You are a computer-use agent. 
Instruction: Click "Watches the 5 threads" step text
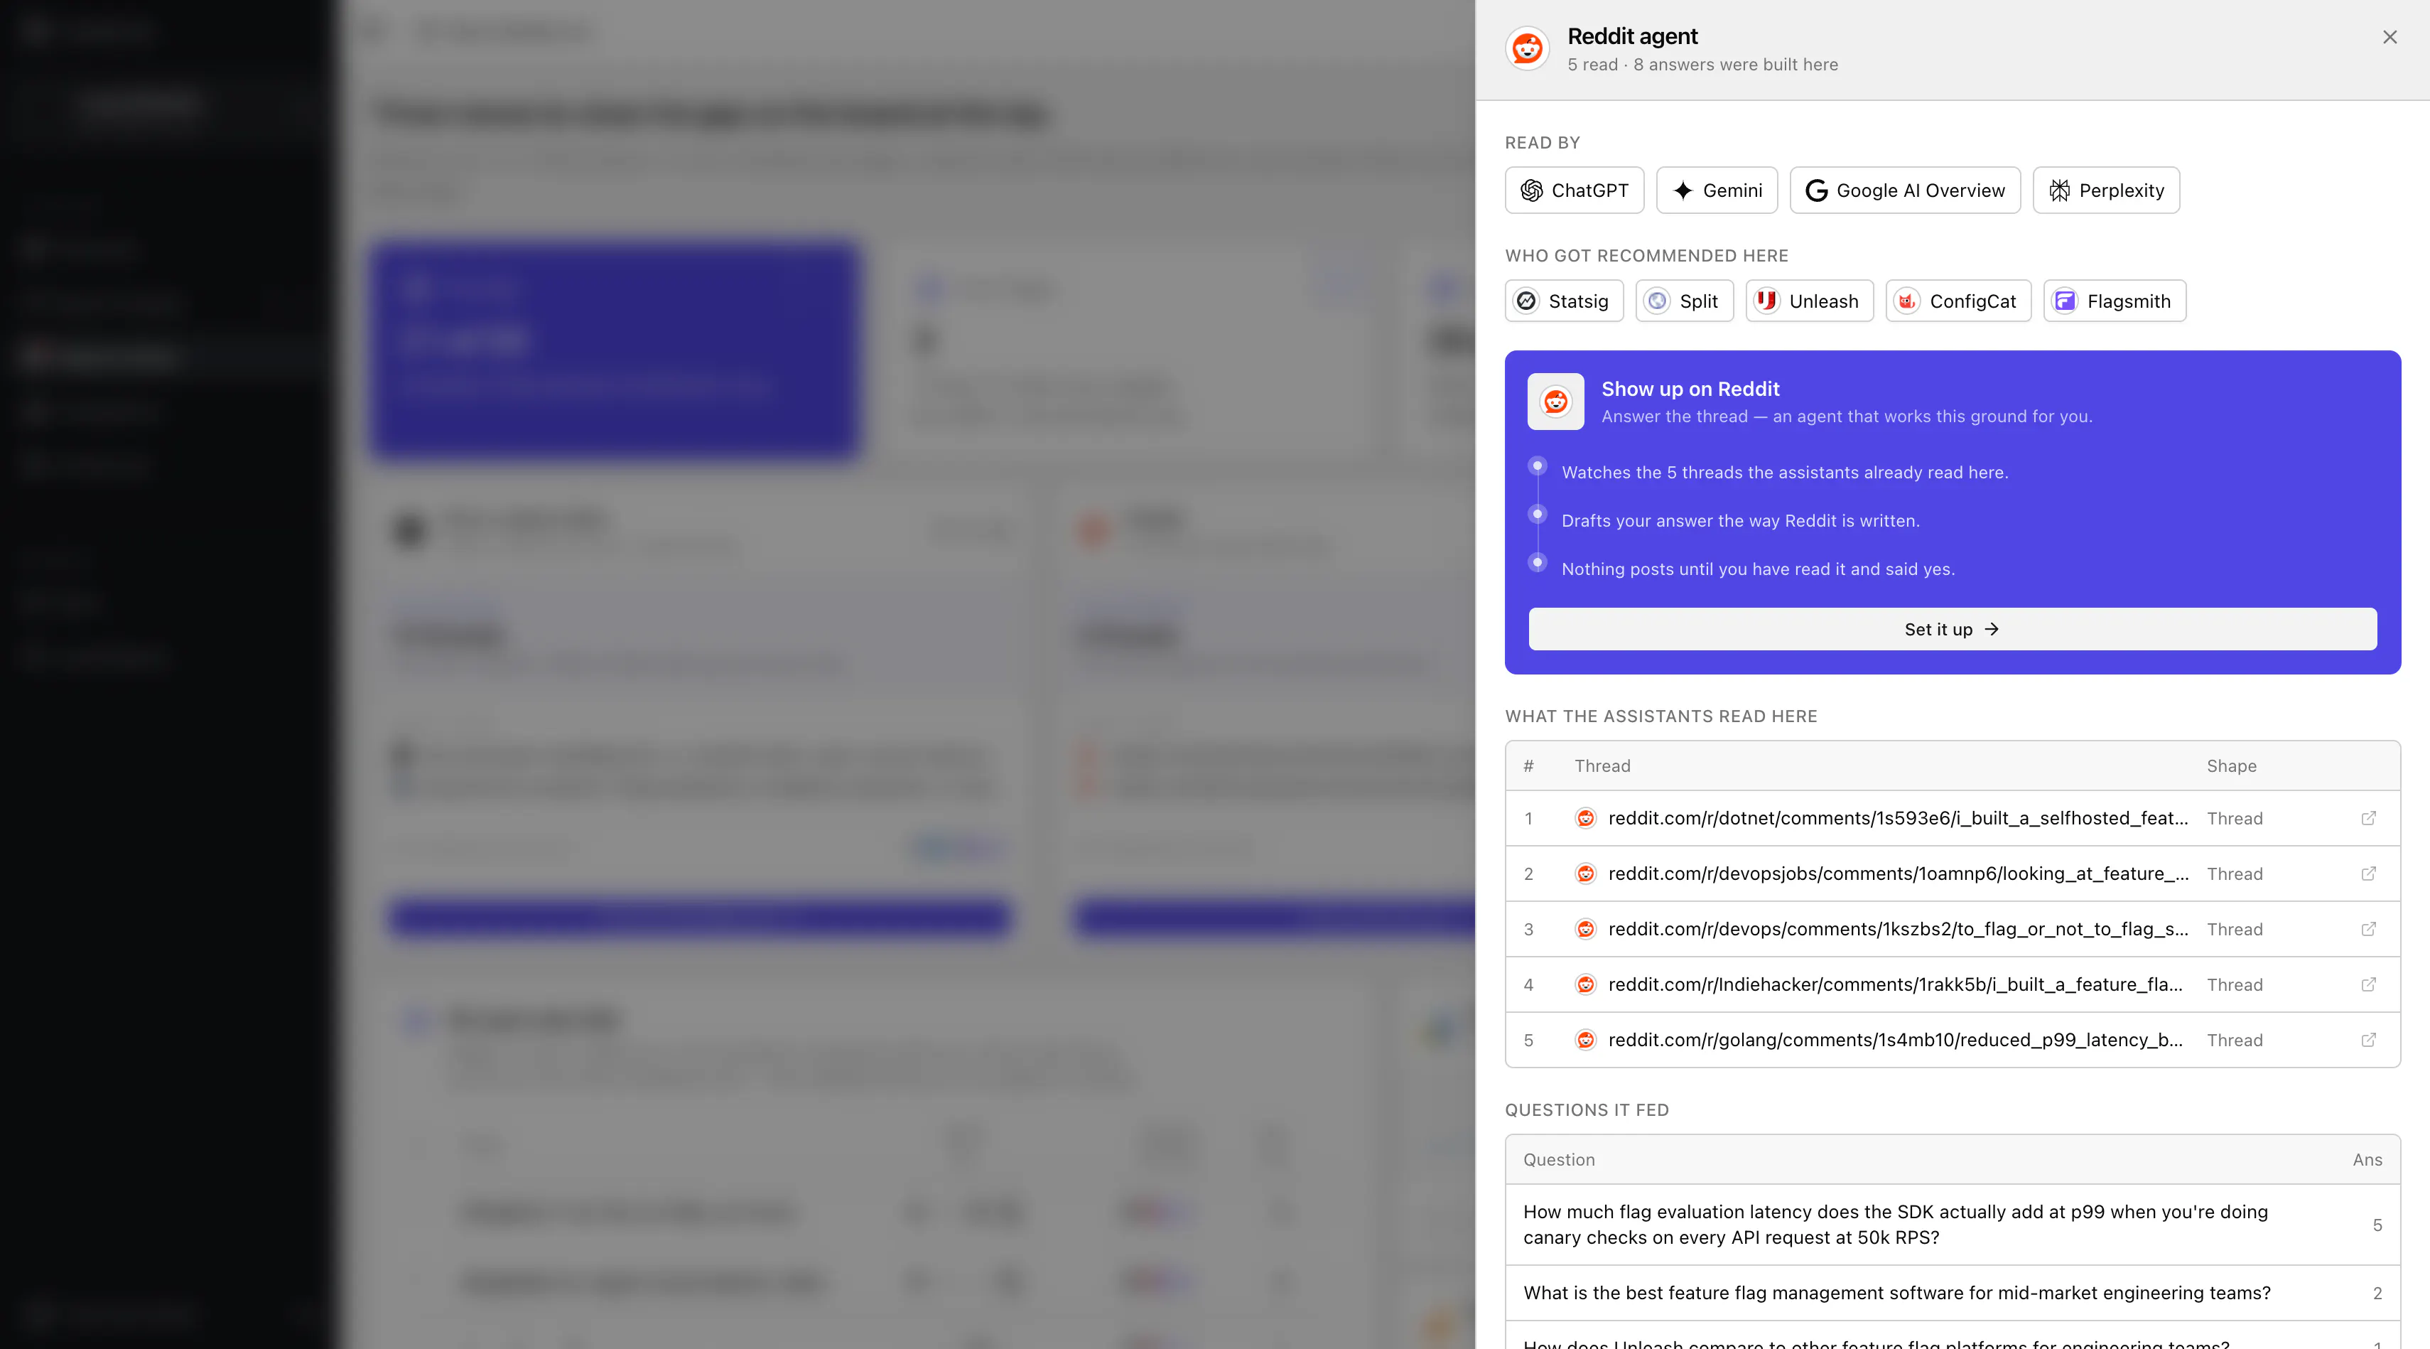(1785, 473)
